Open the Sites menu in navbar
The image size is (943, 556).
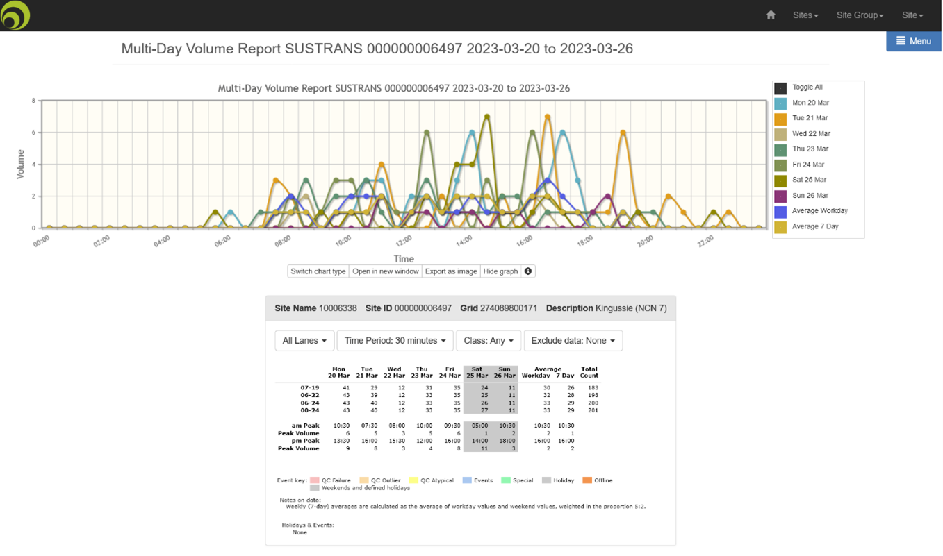805,15
